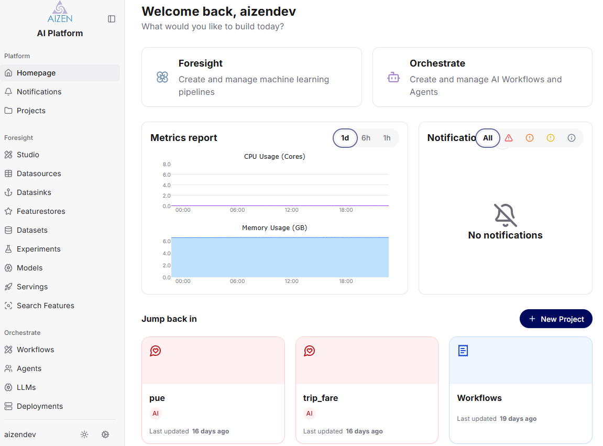Open Datasources in the sidebar

[39, 173]
